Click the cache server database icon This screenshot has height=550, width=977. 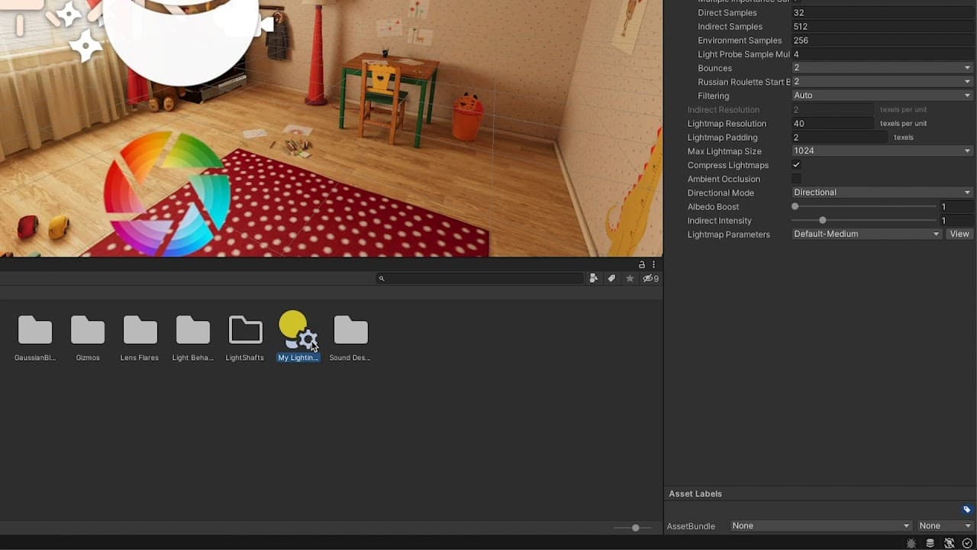(930, 543)
